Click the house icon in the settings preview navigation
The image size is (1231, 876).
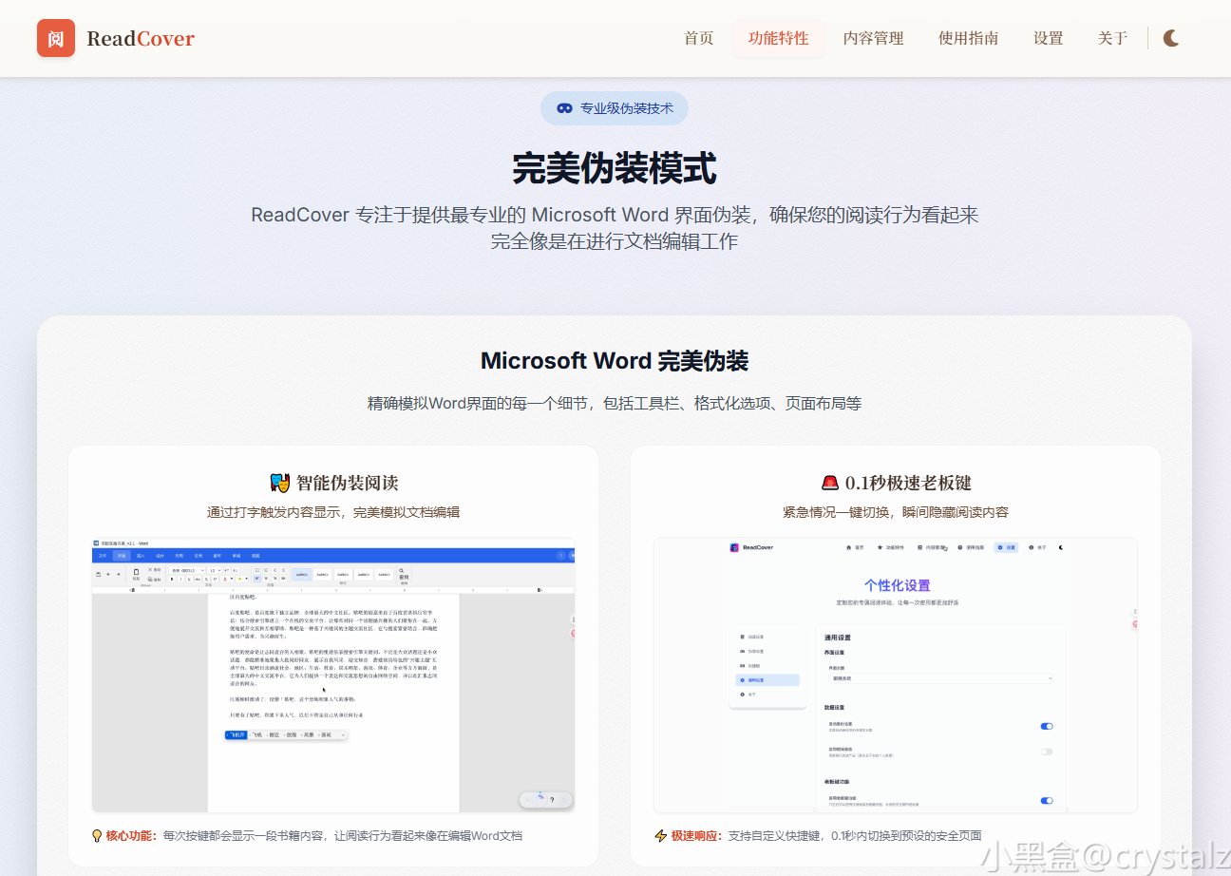pos(847,547)
